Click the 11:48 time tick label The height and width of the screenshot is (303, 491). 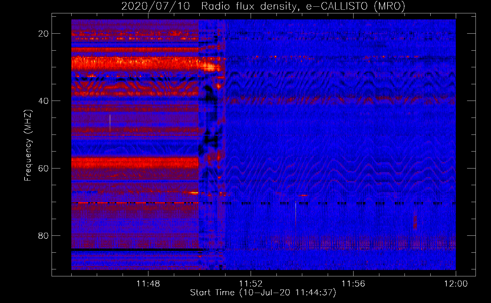click(148, 284)
